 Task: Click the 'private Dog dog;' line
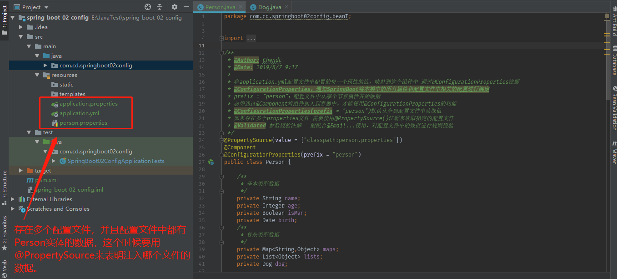262,264
